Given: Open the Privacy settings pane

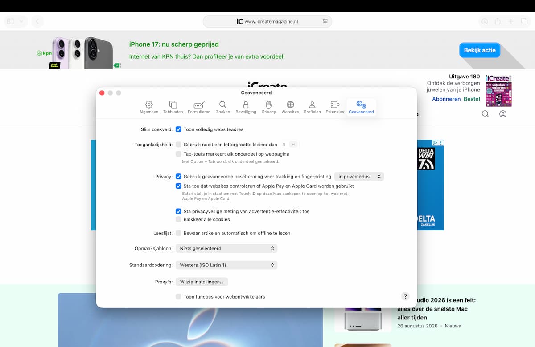Looking at the screenshot, I should 269,107.
